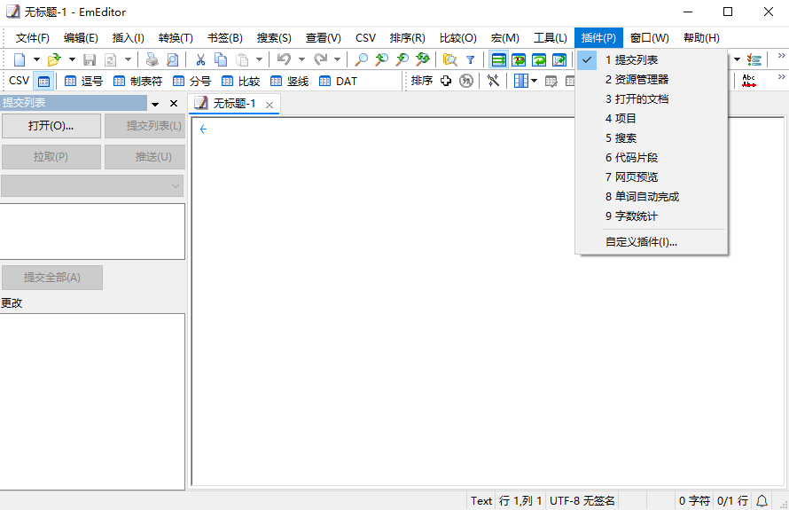Open the Undo history dropdown arrow
The height and width of the screenshot is (510, 789).
tap(302, 60)
